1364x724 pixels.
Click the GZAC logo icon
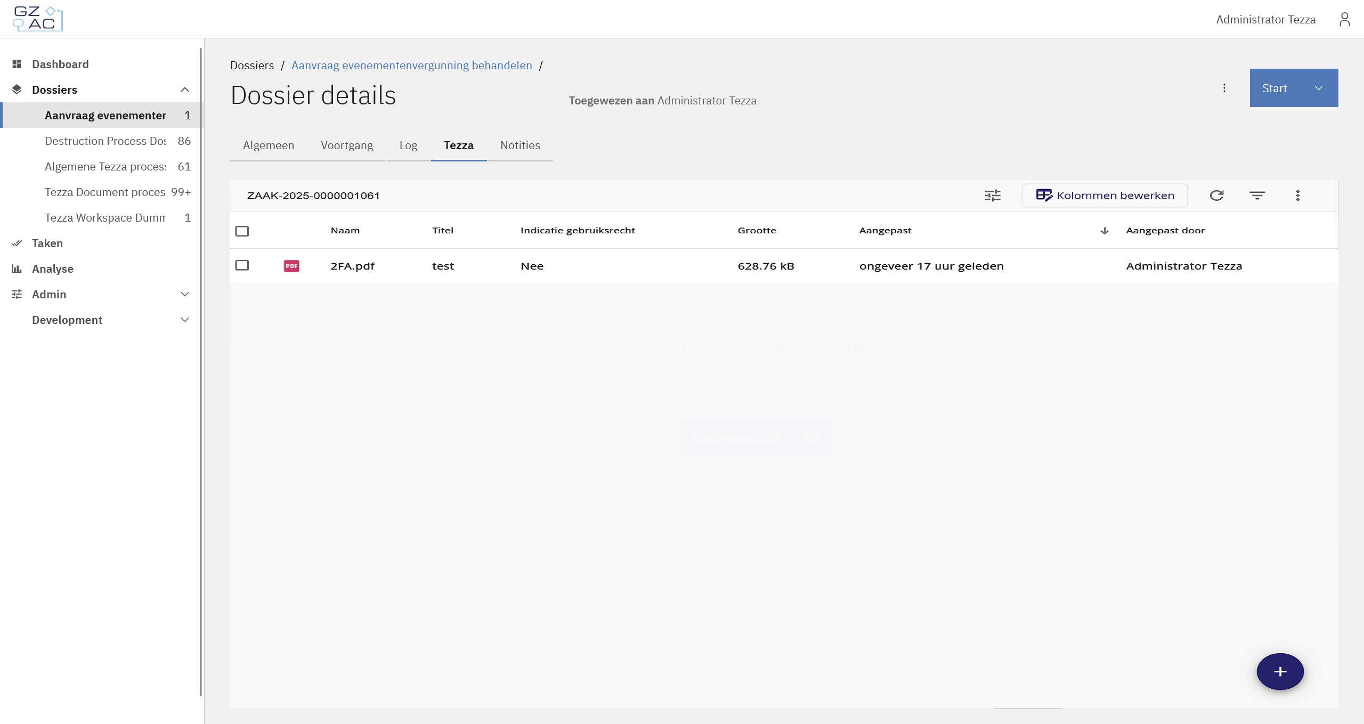pos(37,19)
